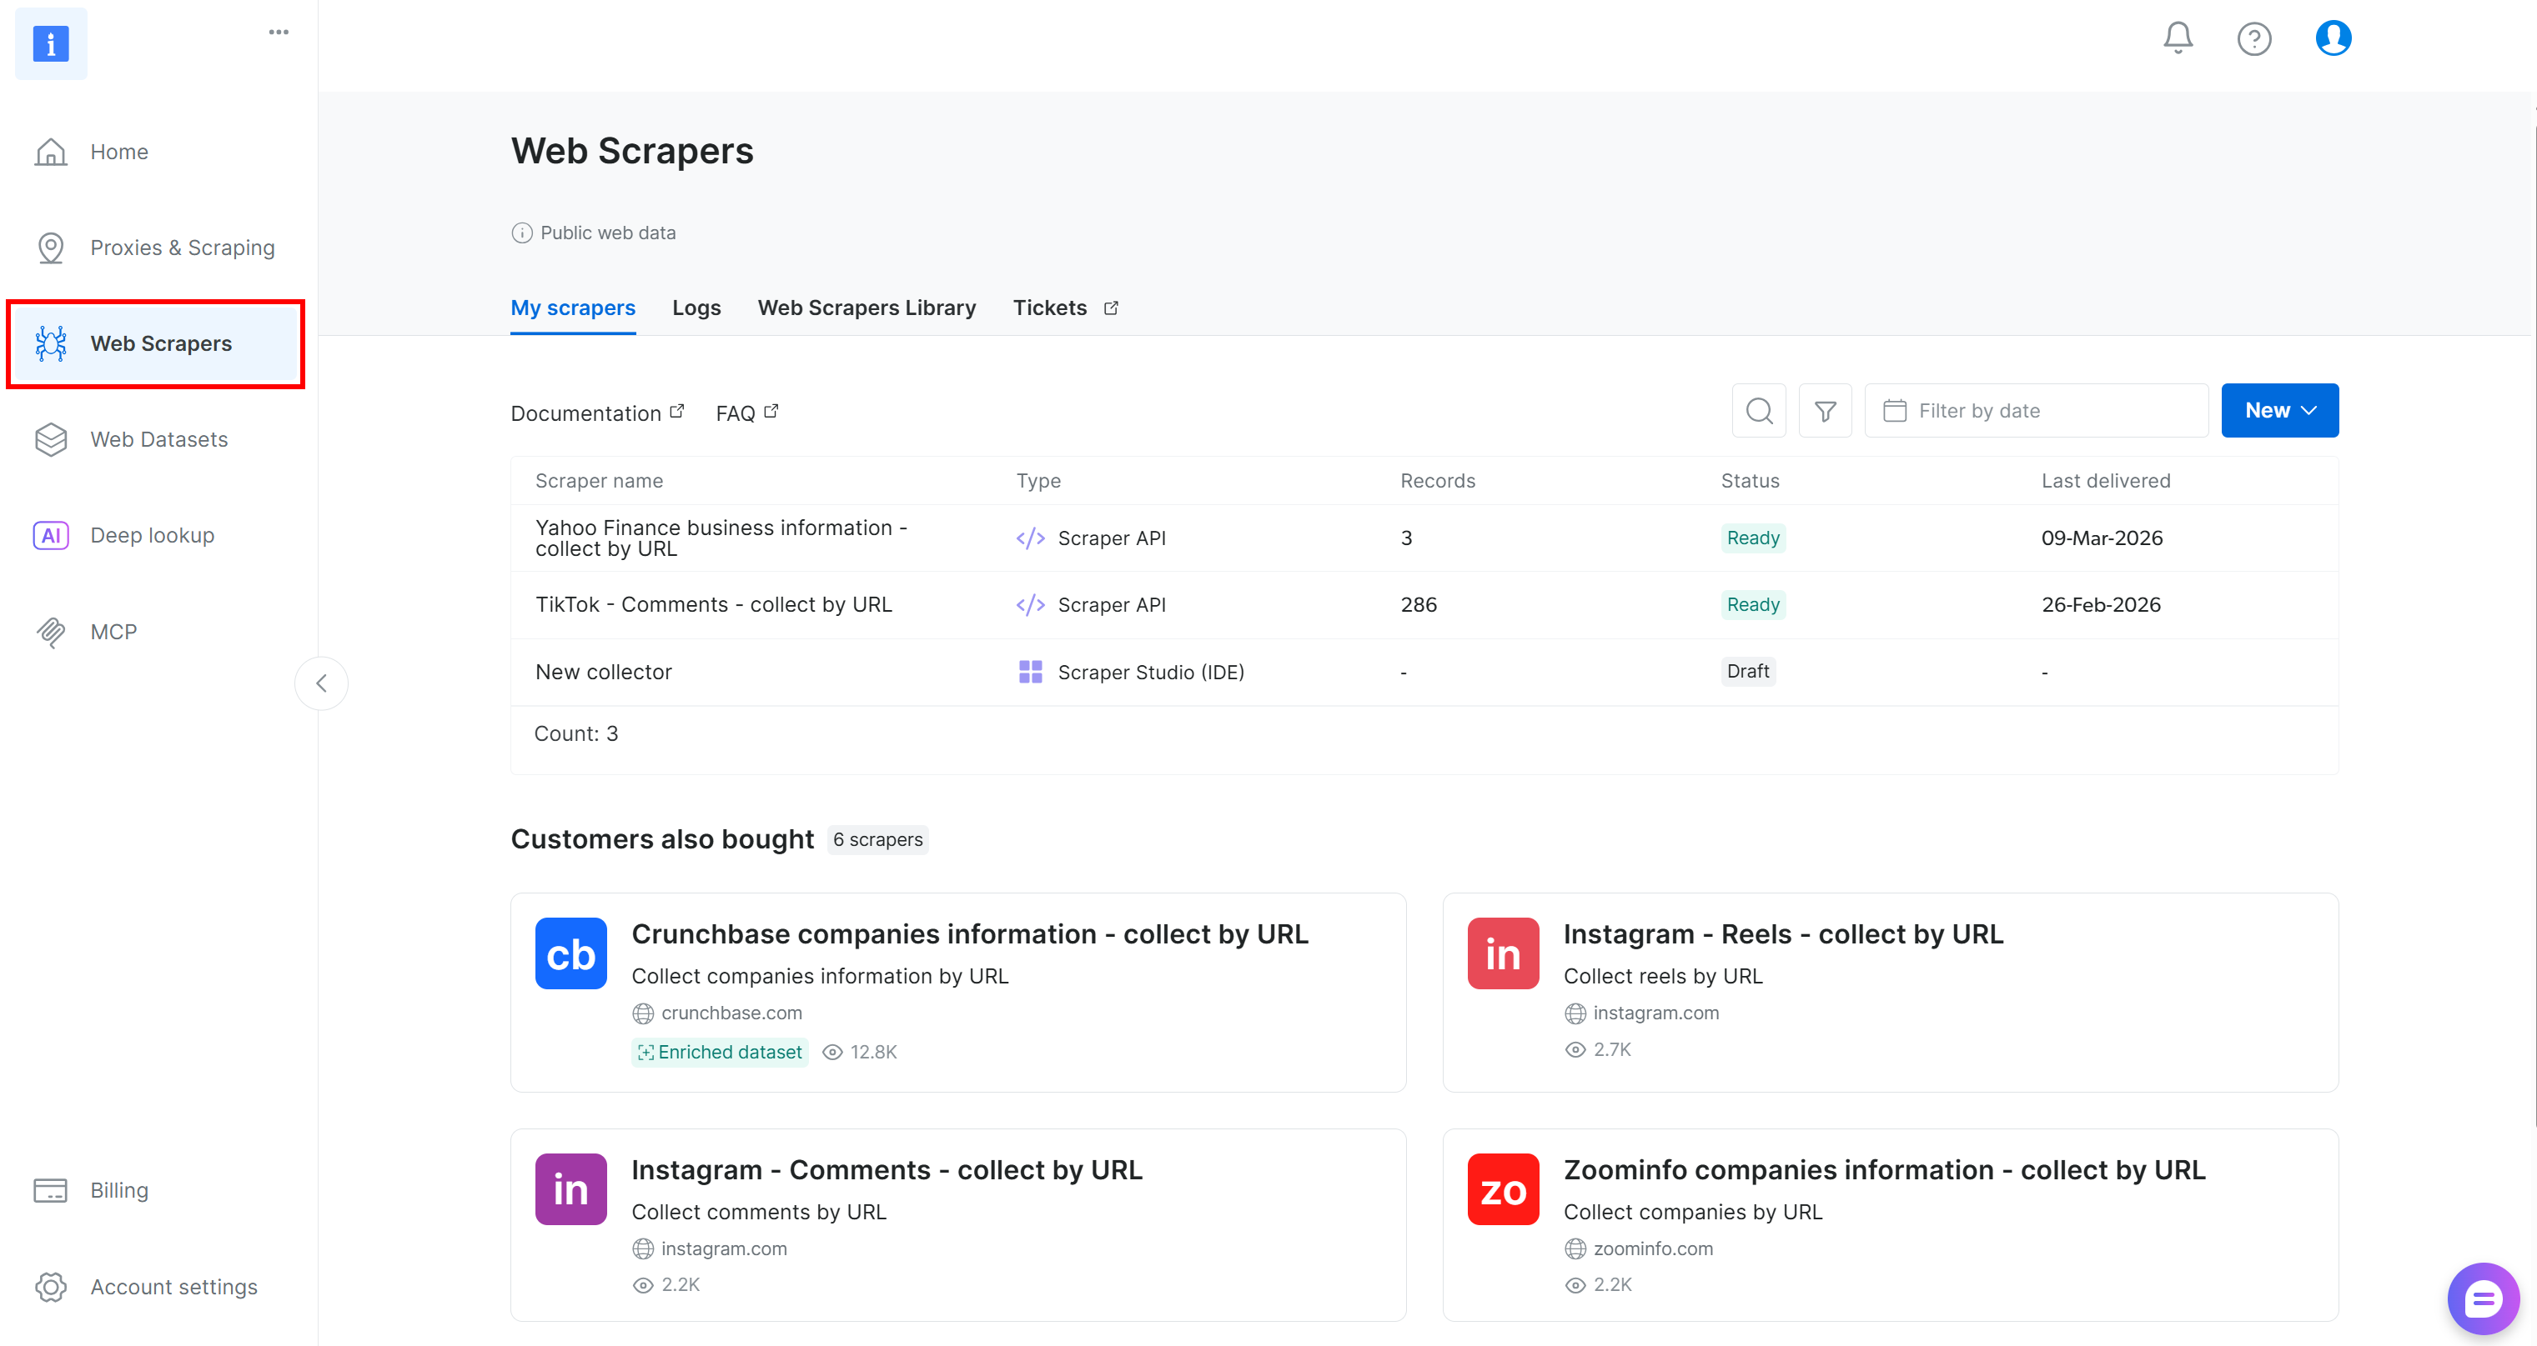The height and width of the screenshot is (1346, 2537).
Task: Open the user profile avatar menu
Action: pos(2332,38)
